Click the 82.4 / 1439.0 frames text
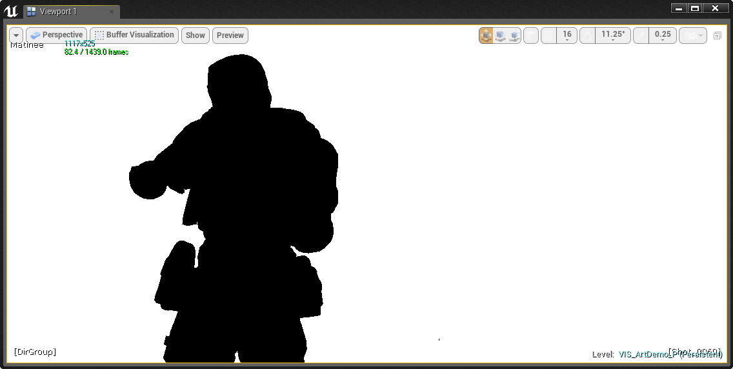 pyautogui.click(x=96, y=52)
